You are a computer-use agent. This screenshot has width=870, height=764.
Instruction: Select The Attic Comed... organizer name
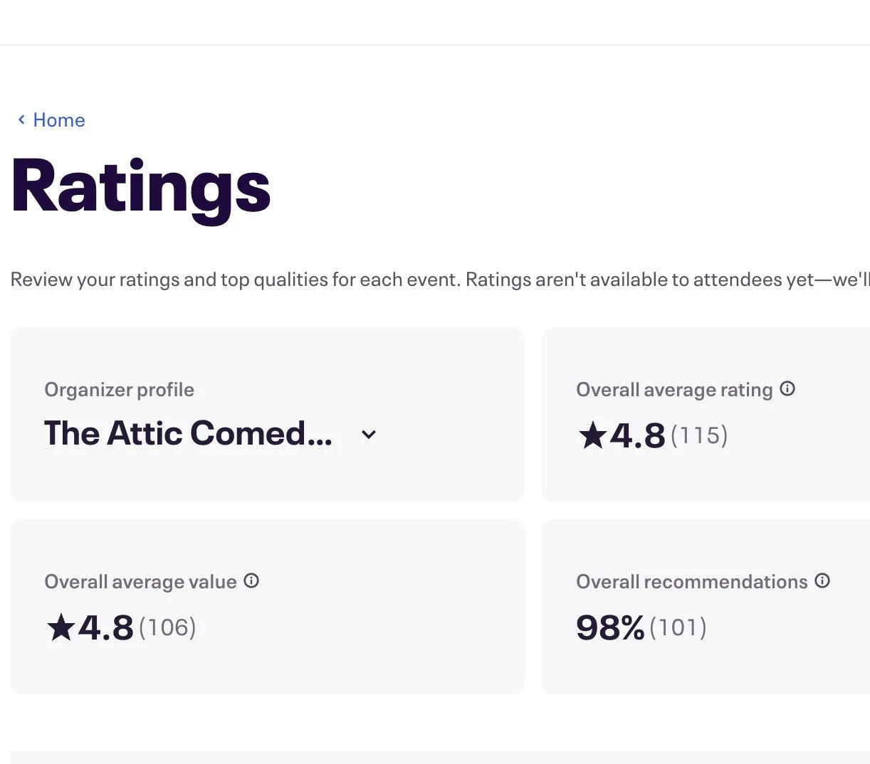[188, 433]
